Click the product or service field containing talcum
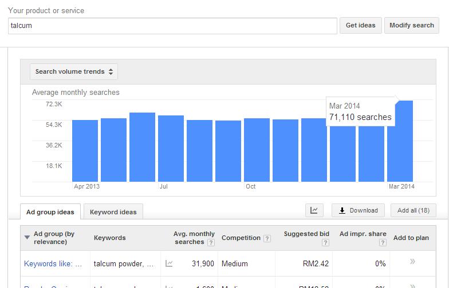 [172, 26]
